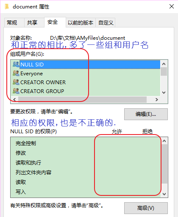Image resolution: width=178 pixels, height=217 pixels.
Task: Click the NULL SID group icon
Action: point(16,64)
